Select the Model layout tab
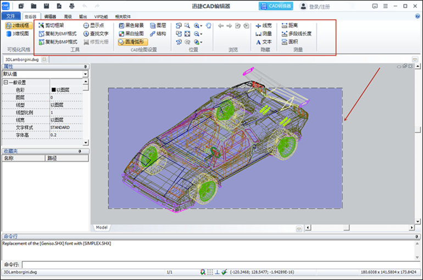Screen dimensions: 423x280 coord(102,228)
